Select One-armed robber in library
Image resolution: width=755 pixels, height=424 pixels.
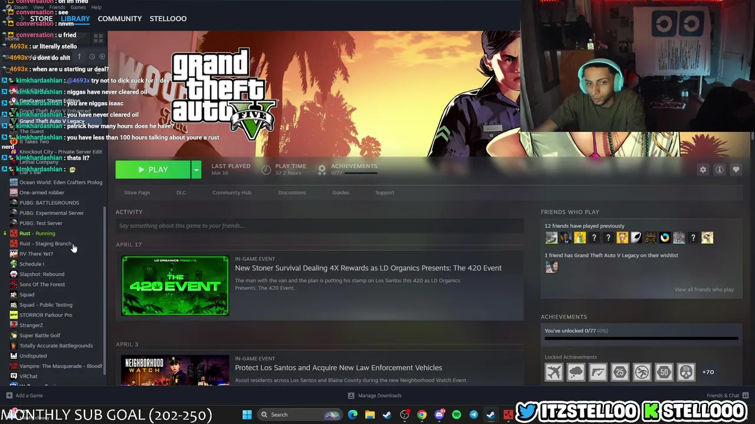tap(42, 193)
